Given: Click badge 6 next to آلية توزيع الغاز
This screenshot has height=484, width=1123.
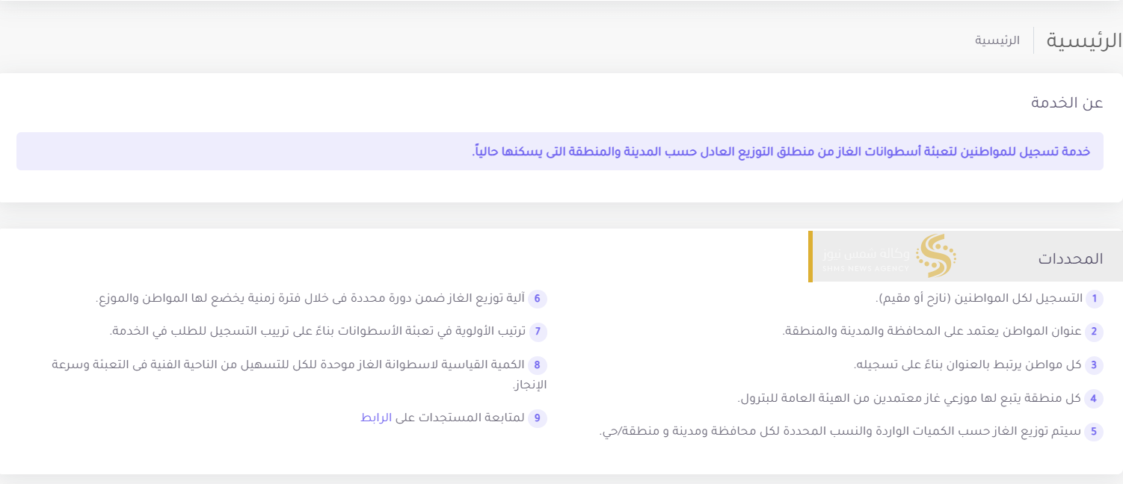Looking at the screenshot, I should coord(537,298).
